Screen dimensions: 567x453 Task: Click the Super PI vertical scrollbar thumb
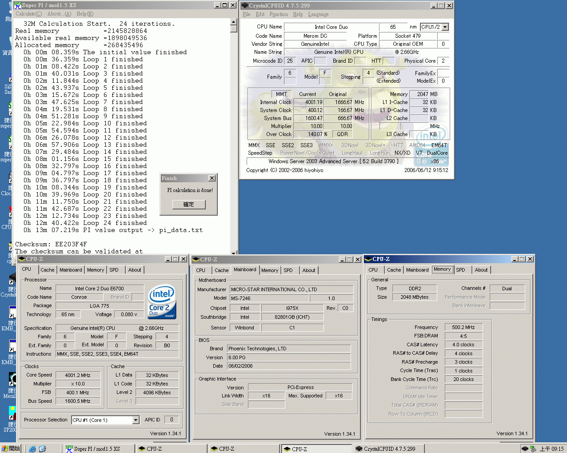pyautogui.click(x=234, y=29)
